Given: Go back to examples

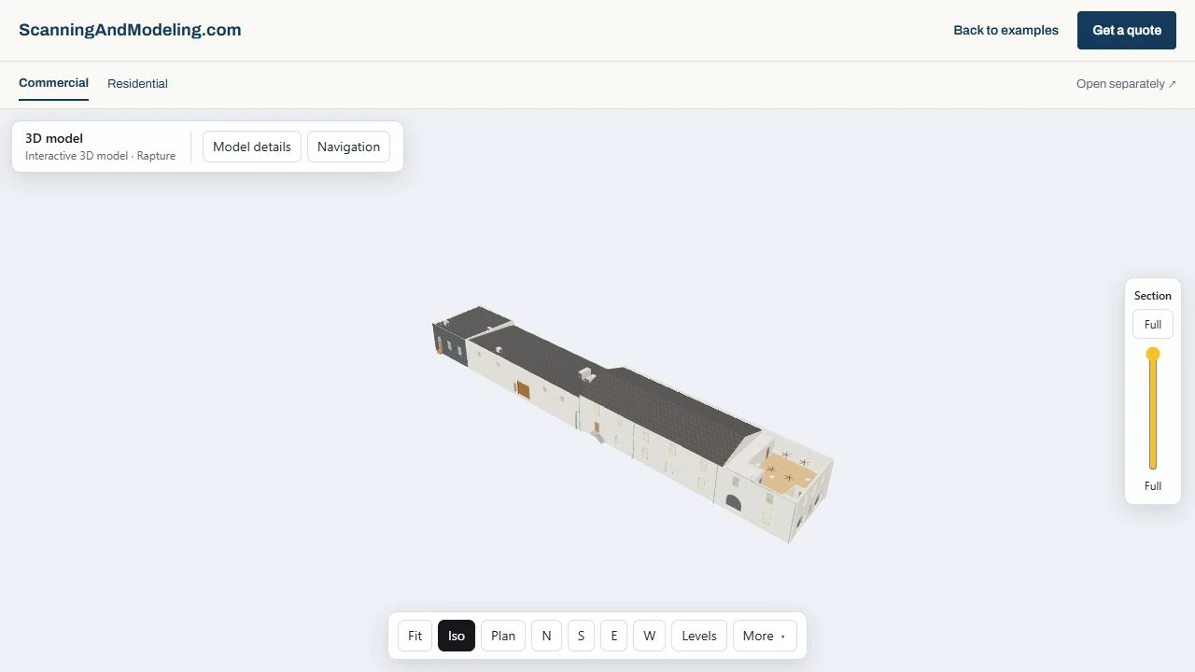Looking at the screenshot, I should [1005, 30].
